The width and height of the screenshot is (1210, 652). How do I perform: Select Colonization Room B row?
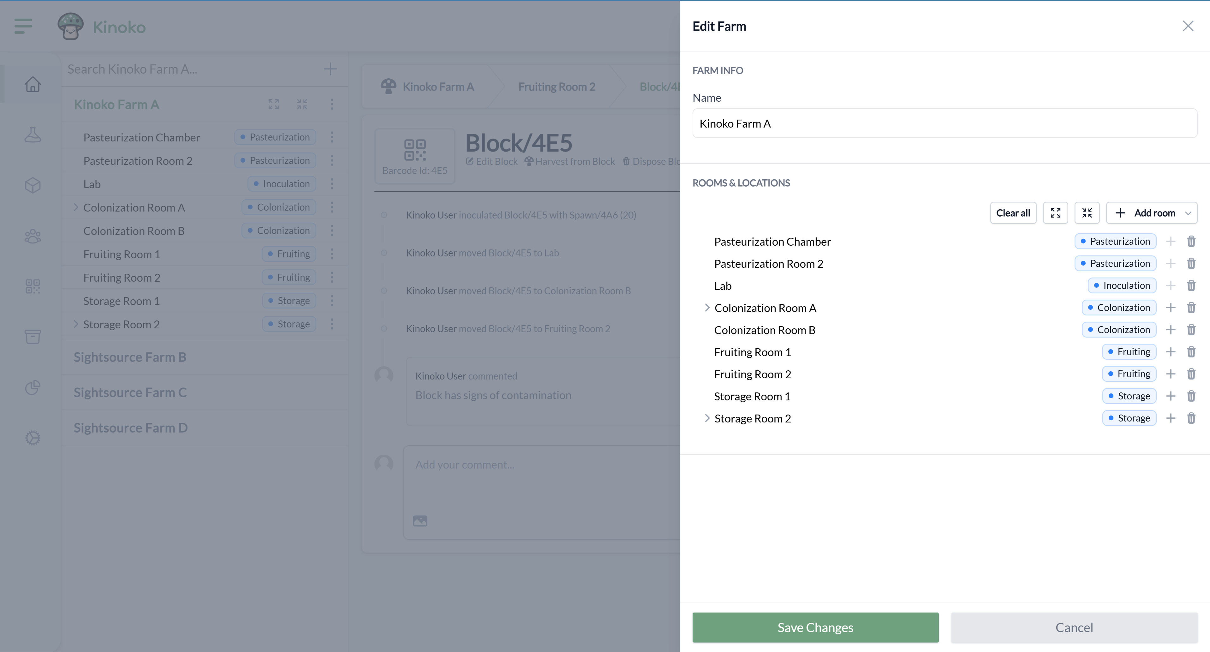pos(764,330)
